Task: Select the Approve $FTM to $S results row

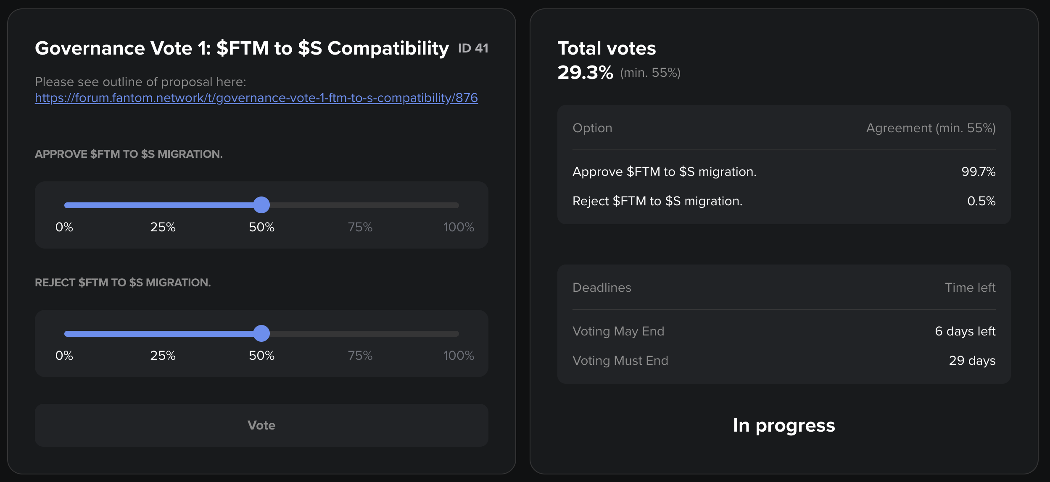Action: point(784,172)
